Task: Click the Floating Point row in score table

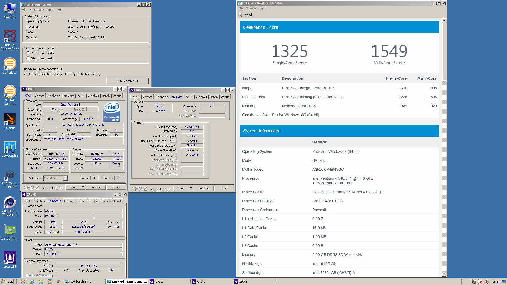Action: [339, 97]
